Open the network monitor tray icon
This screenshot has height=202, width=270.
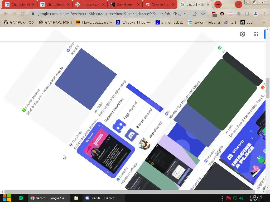click(235, 198)
